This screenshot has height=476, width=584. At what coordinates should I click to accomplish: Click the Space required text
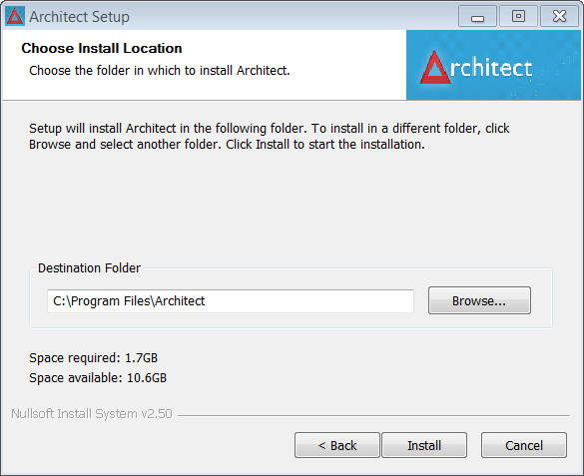(93, 358)
